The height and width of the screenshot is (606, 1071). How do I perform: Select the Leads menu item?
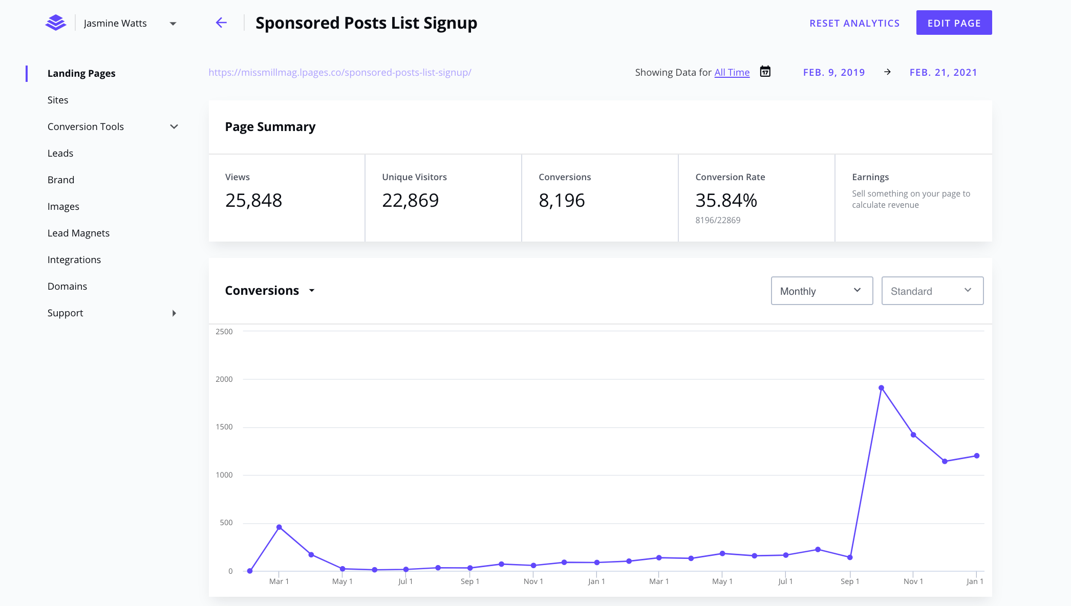(59, 153)
